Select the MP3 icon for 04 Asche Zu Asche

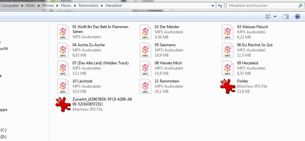click(63, 50)
